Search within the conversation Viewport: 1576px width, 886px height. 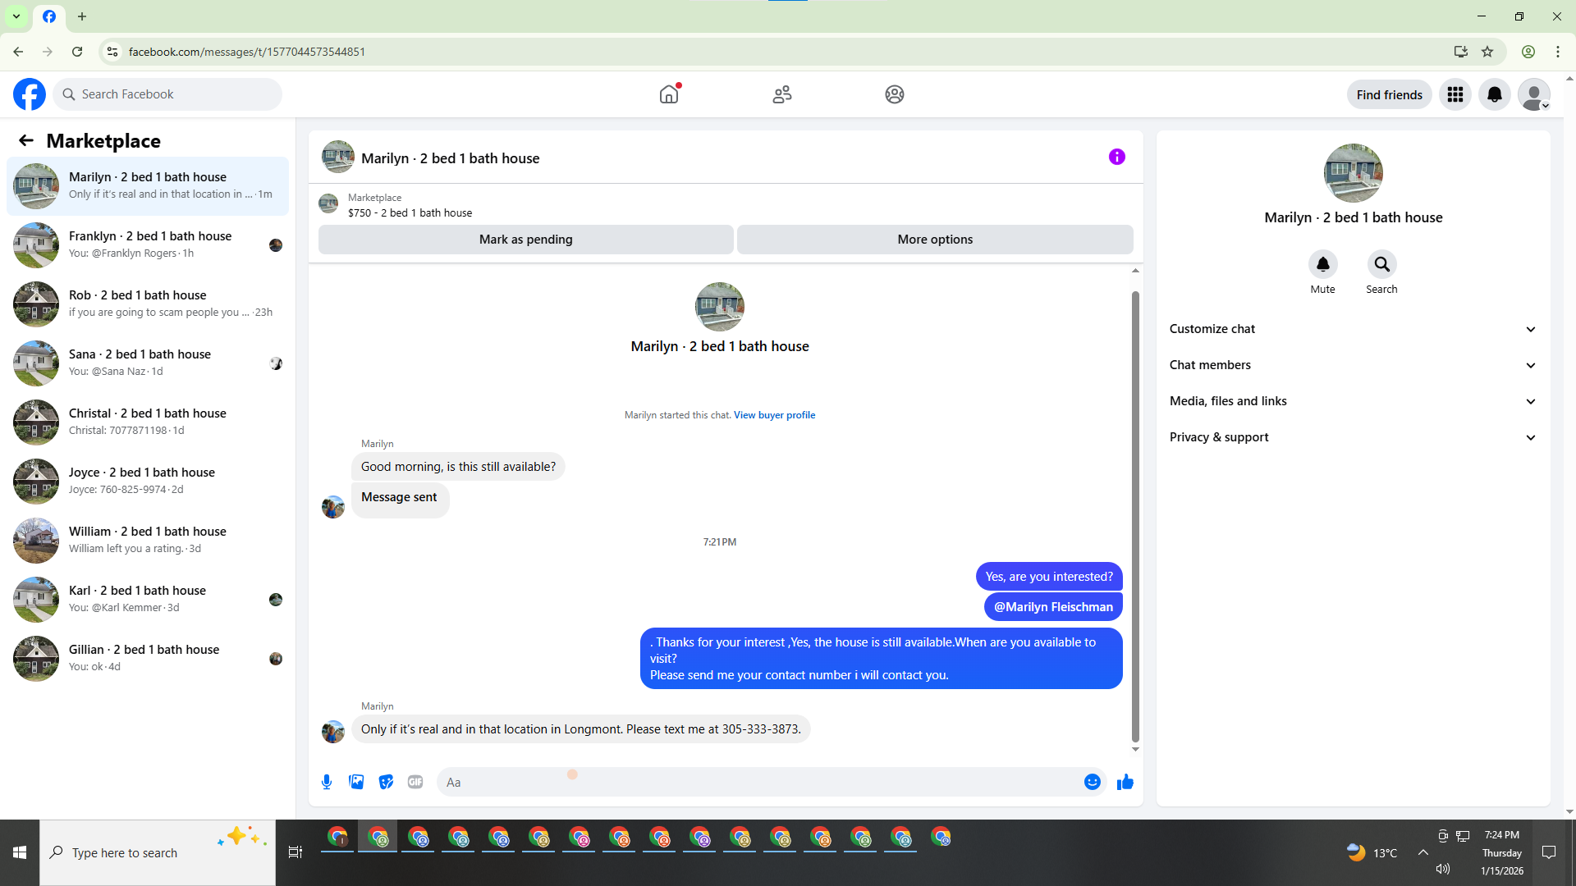tap(1381, 264)
